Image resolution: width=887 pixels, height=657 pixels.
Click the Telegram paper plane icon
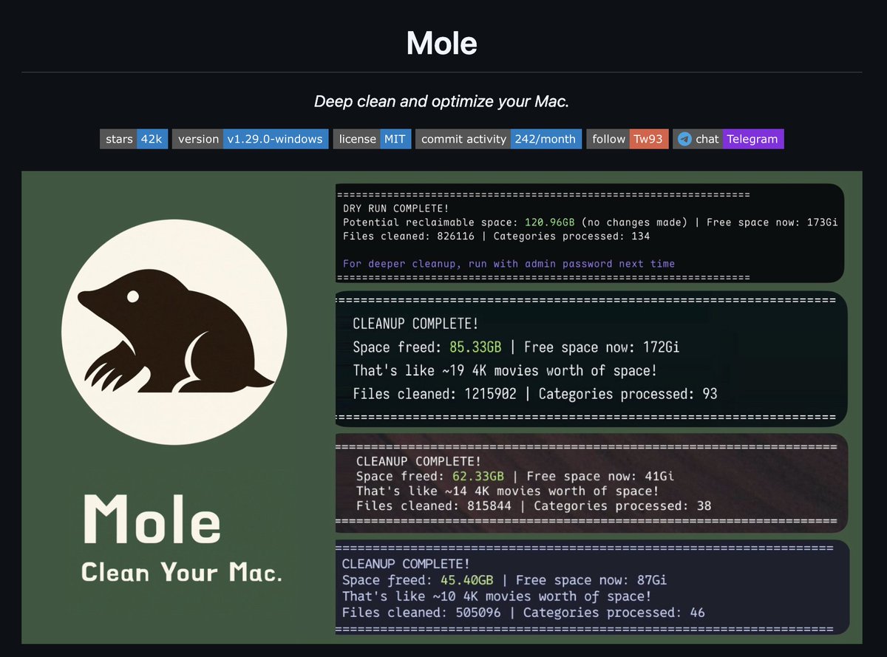click(684, 139)
